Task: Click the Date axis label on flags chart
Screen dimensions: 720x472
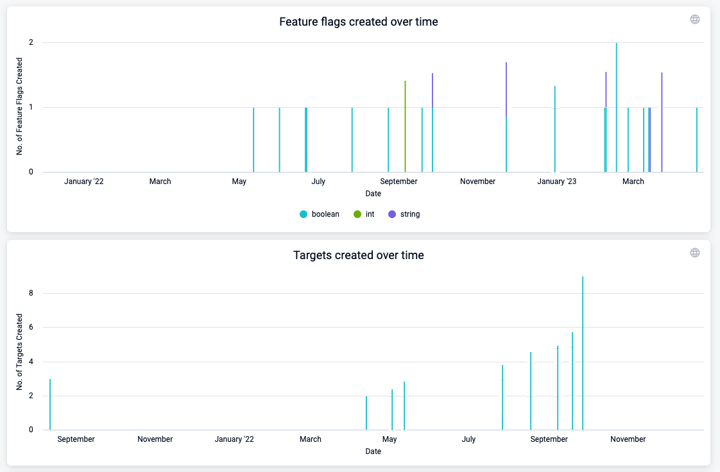Action: click(373, 193)
